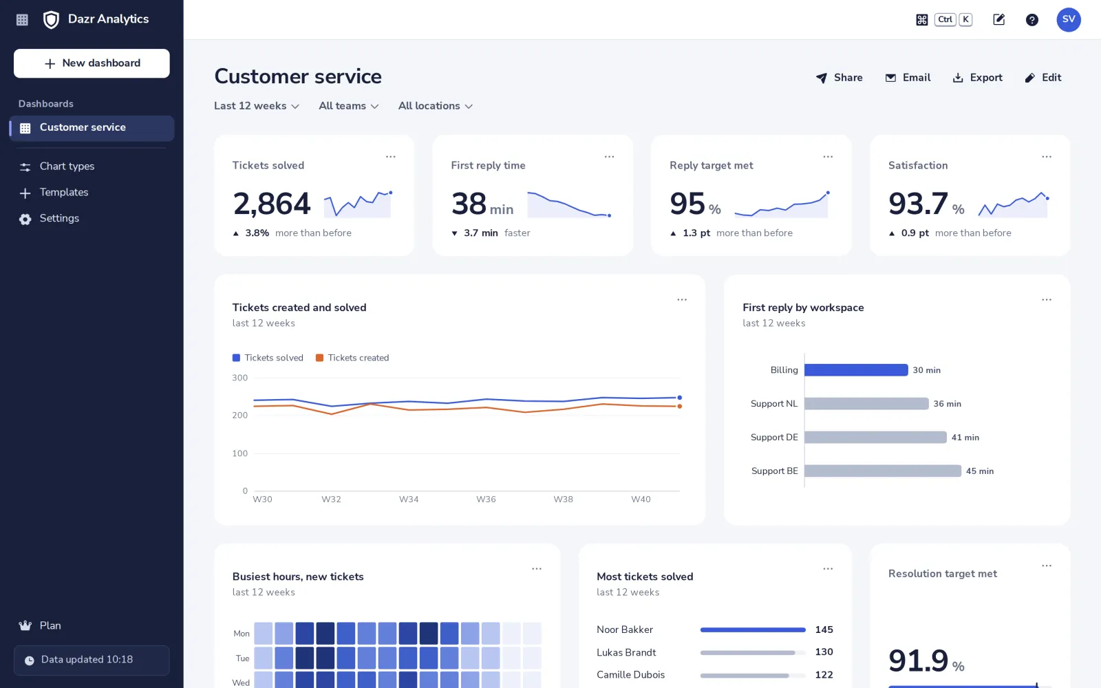Share the Customer service dashboard
1101x688 pixels.
[840, 78]
